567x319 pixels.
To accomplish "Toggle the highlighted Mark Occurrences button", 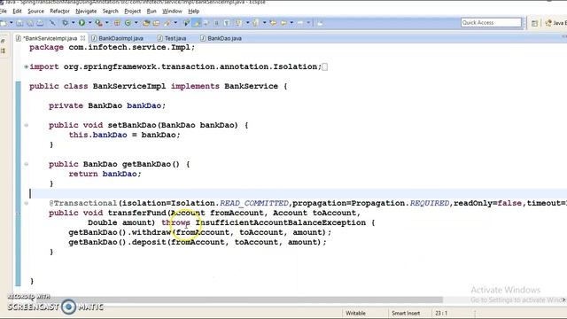I will coord(197,23).
